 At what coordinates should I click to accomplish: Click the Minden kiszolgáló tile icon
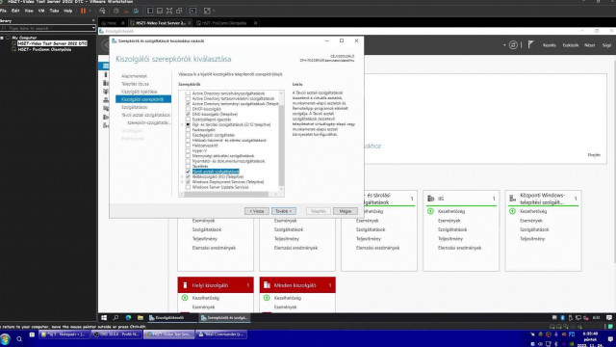pyautogui.click(x=267, y=285)
